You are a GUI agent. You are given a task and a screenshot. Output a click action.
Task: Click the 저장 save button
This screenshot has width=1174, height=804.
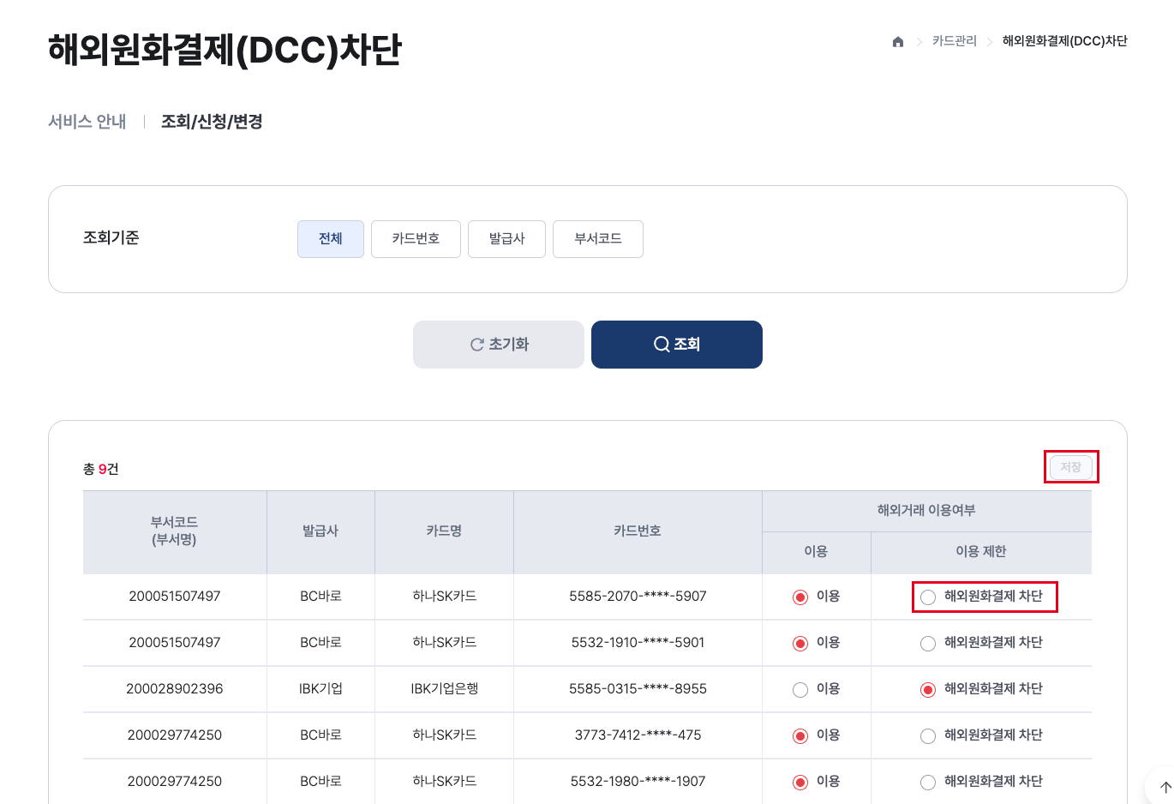point(1071,467)
